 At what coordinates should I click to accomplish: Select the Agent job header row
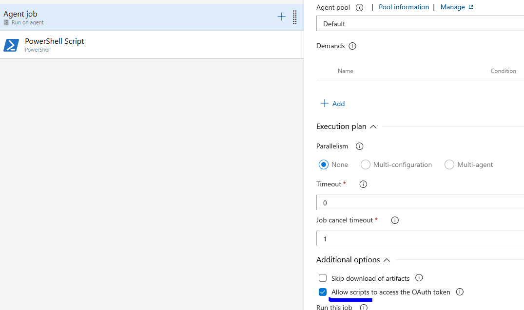[152, 18]
